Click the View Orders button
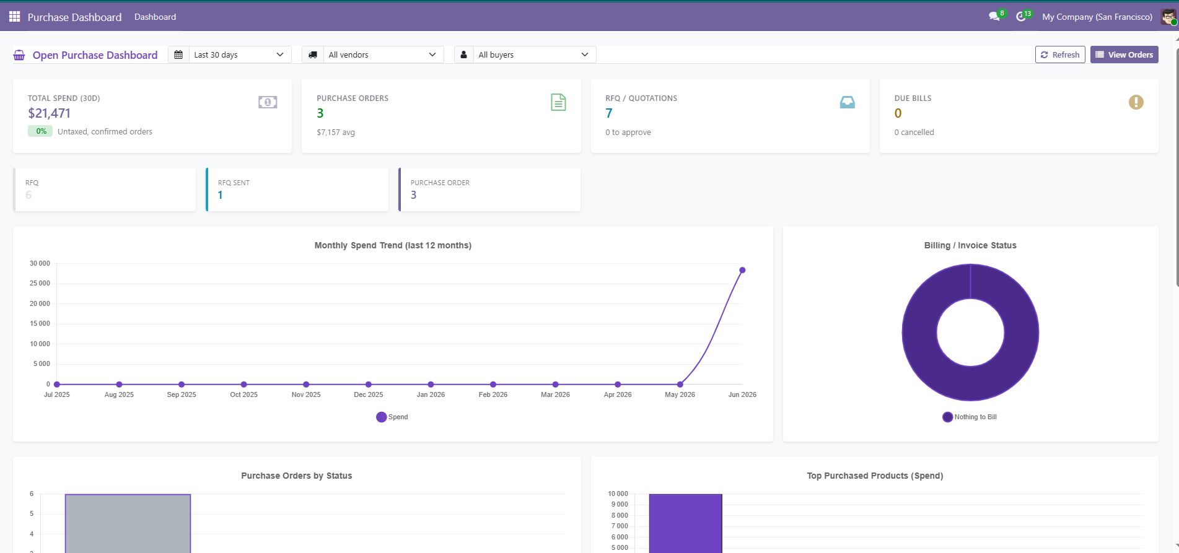Image resolution: width=1179 pixels, height=553 pixels. click(x=1124, y=54)
